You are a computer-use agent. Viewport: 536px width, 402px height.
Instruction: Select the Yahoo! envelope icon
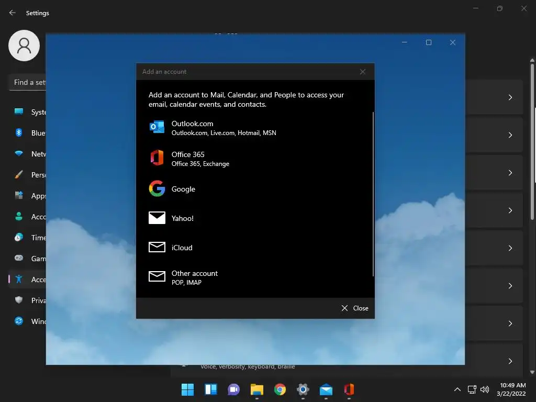click(157, 218)
